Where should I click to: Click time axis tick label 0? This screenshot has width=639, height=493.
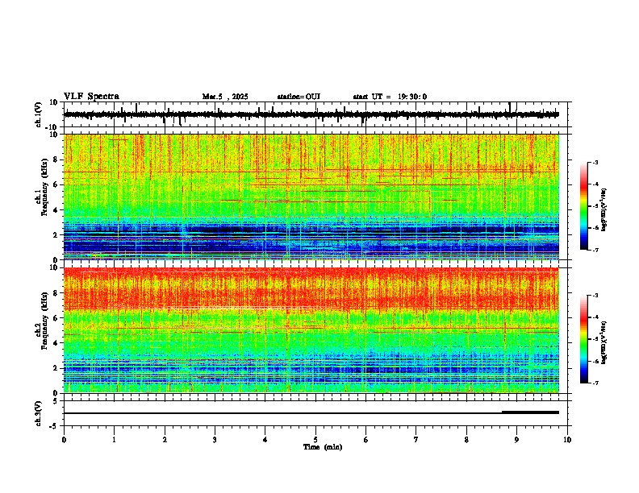pos(64,440)
